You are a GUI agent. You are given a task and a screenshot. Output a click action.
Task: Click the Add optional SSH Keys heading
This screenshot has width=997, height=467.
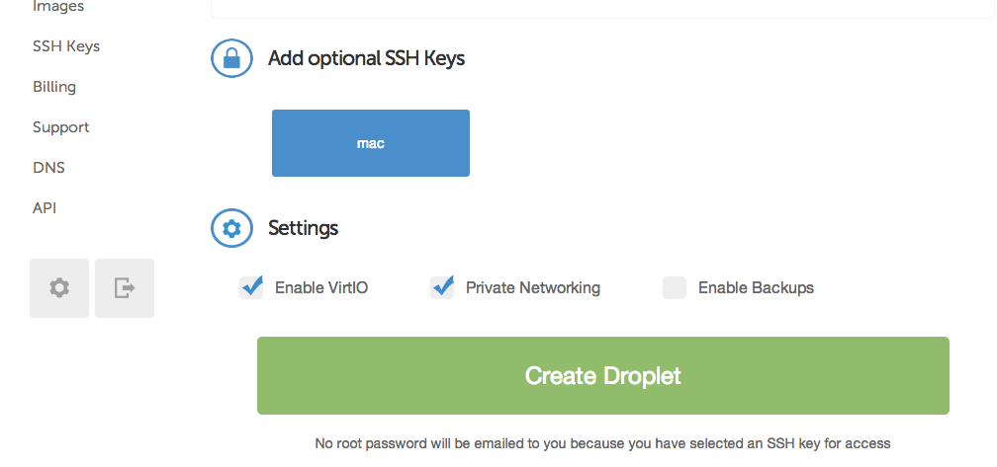click(x=366, y=58)
